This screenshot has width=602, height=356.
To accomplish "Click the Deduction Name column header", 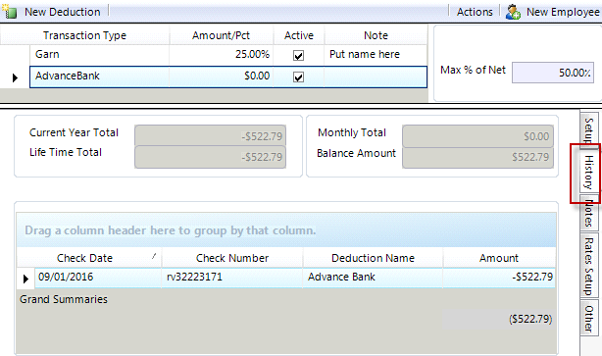I will pyautogui.click(x=373, y=258).
